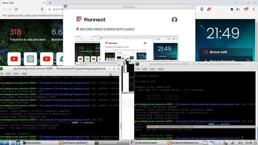258x145 pixels.
Task: Switch to Software Updater in taskbar
Action: coord(73,143)
